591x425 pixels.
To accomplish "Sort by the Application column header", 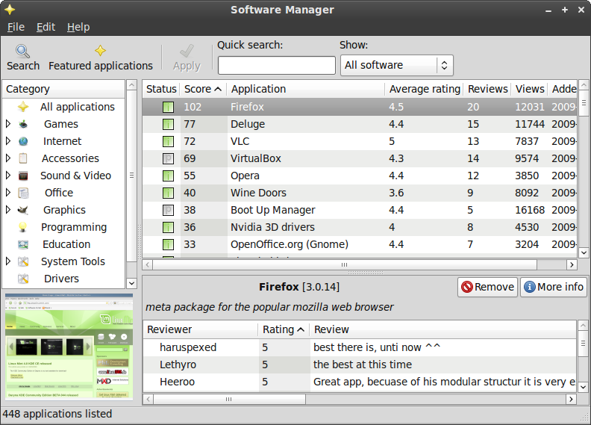I will click(306, 89).
